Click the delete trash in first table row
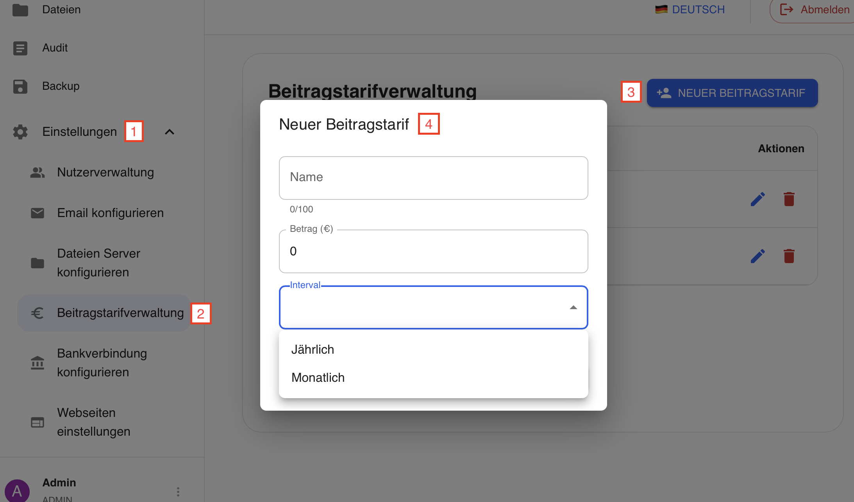Viewport: 854px width, 502px height. click(x=789, y=199)
